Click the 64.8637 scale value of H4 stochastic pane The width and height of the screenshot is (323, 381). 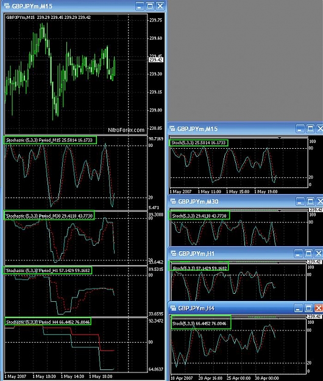(x=156, y=369)
